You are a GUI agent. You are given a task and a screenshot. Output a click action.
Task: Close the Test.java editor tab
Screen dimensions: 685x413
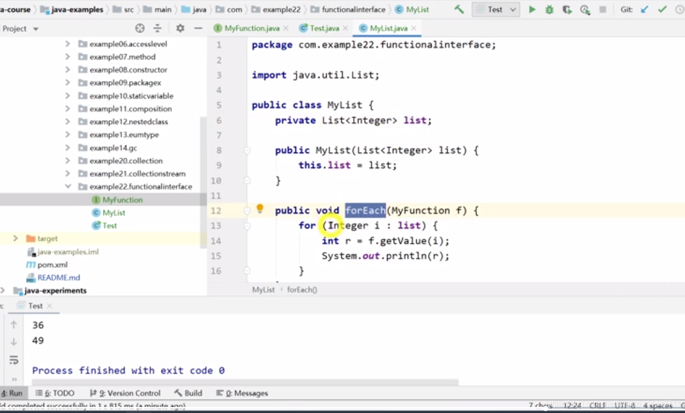344,28
